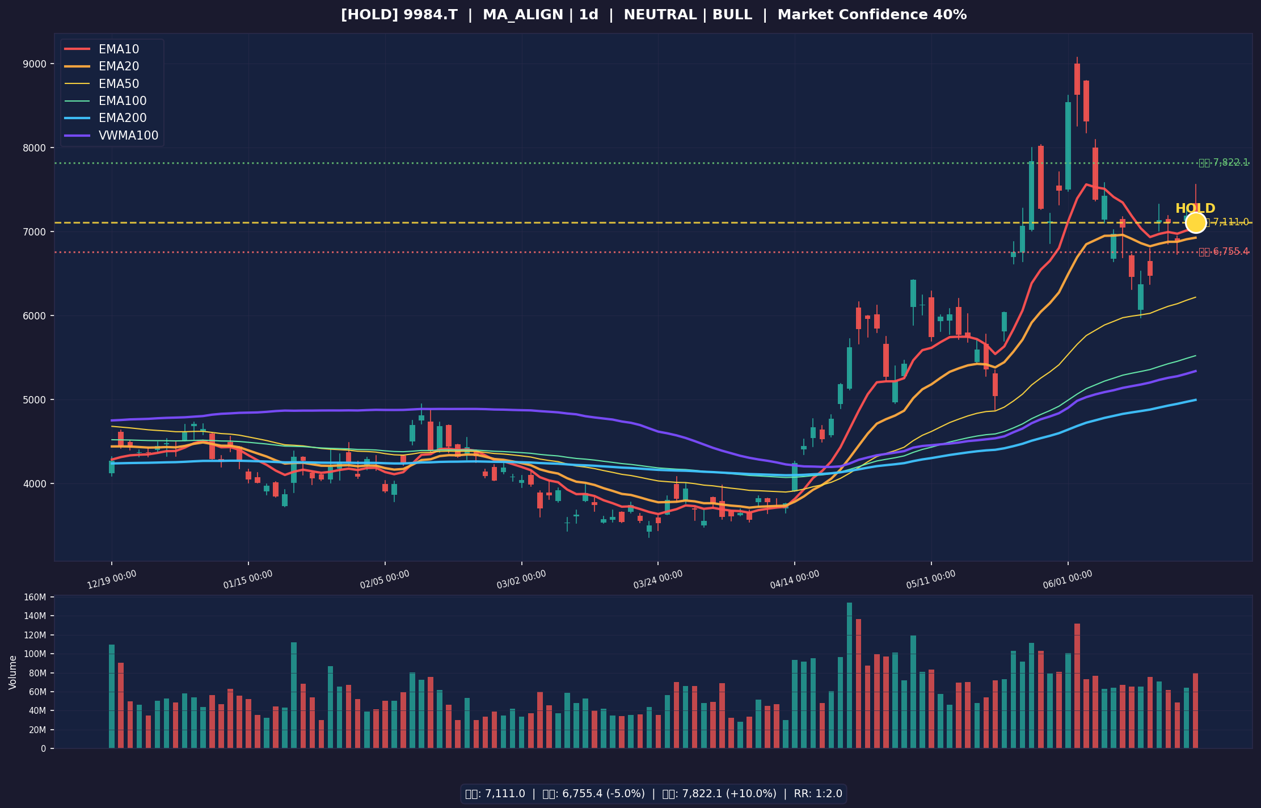Click the EMA20 legend entry
Viewport: 1261px width, 808px height.
tap(112, 66)
